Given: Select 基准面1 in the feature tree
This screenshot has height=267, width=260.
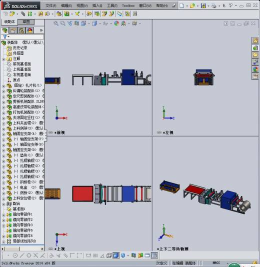Looking at the screenshot, I should coord(19,209).
